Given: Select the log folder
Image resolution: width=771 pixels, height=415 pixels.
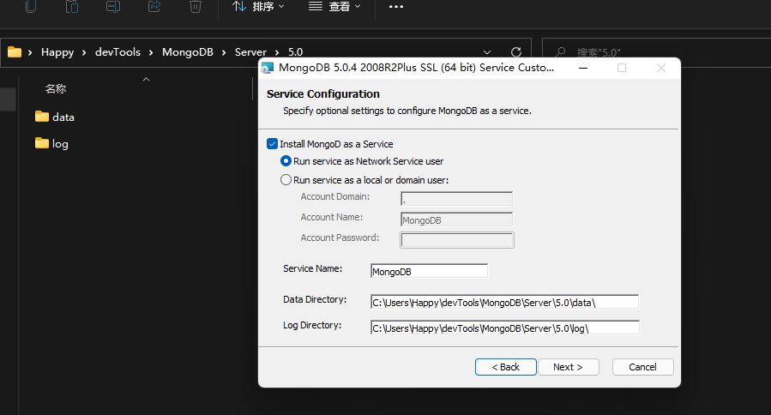Looking at the screenshot, I should (x=51, y=143).
